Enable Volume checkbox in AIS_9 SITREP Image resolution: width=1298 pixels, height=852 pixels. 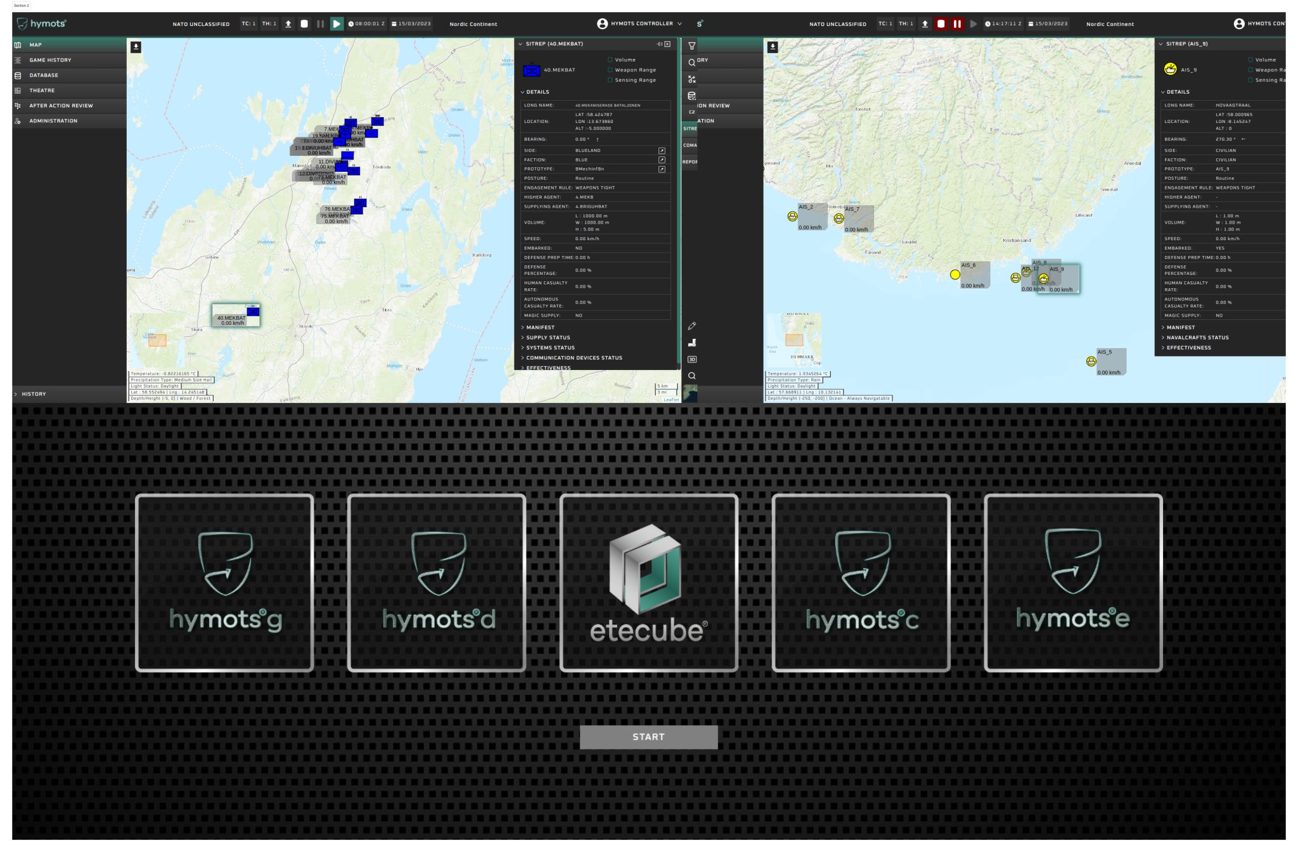point(1250,60)
